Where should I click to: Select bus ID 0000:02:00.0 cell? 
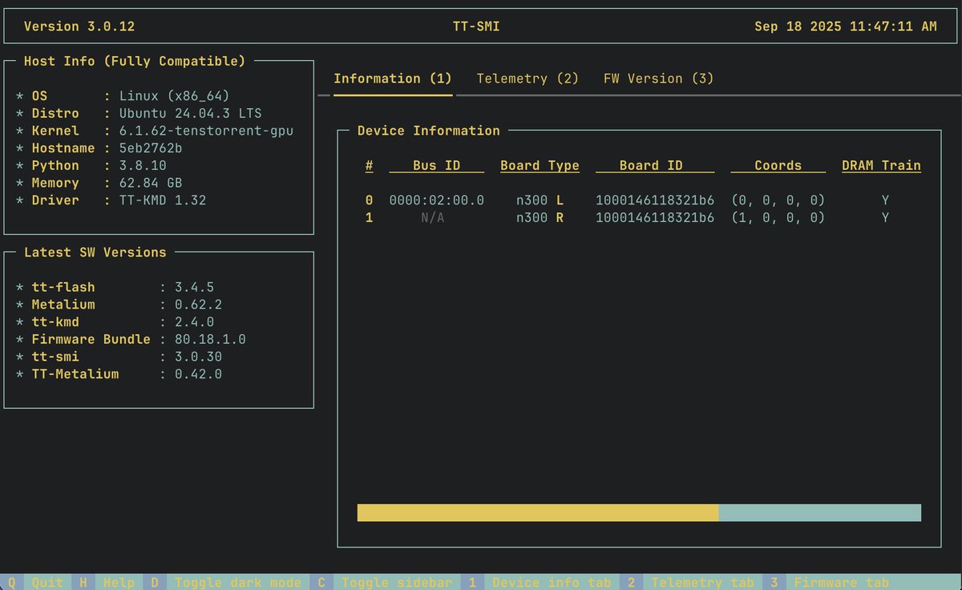(x=437, y=200)
